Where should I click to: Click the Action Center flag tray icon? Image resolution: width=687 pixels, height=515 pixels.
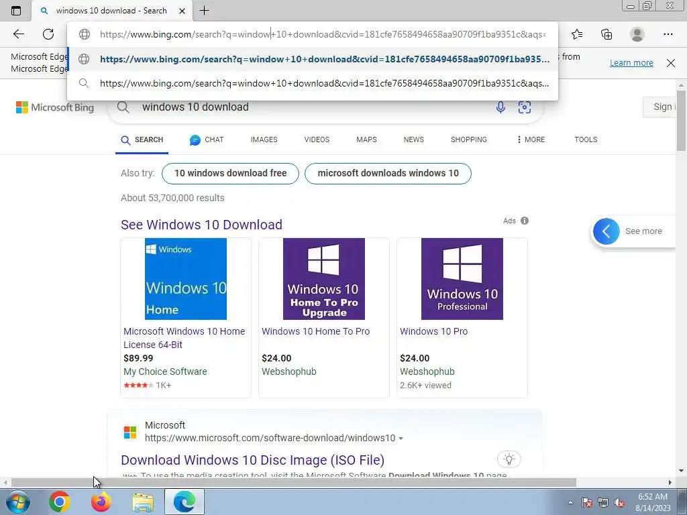pos(587,503)
